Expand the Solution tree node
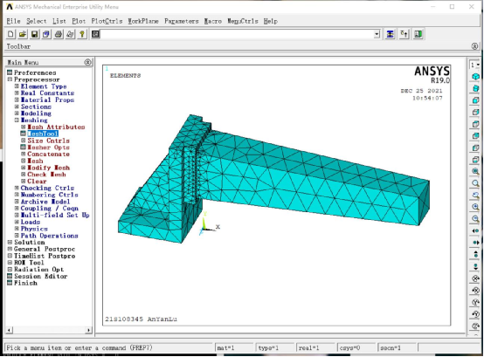 [10, 242]
